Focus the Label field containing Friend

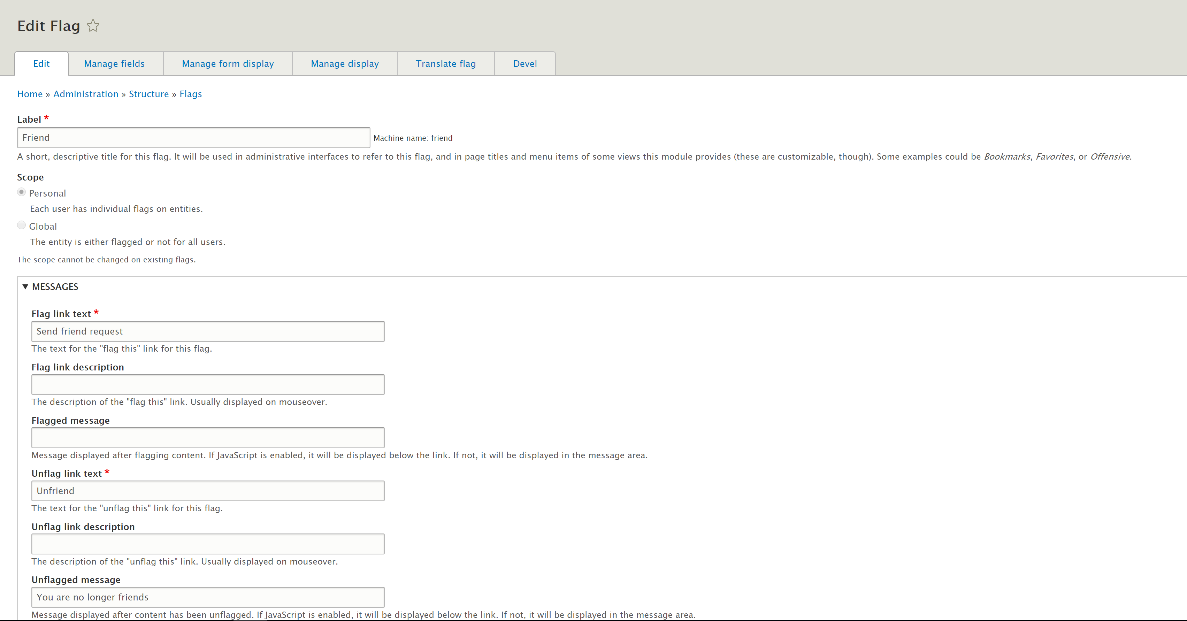point(193,138)
